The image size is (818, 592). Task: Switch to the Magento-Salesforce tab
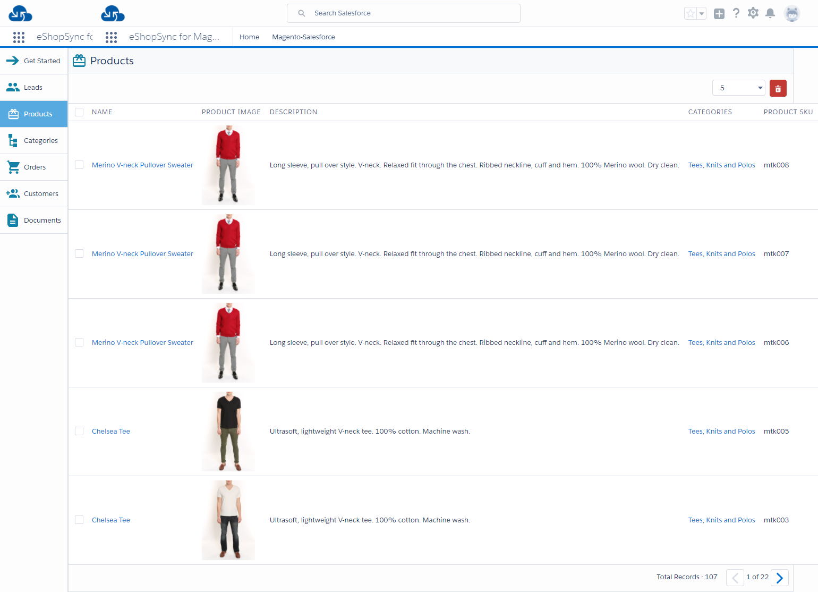coord(303,37)
